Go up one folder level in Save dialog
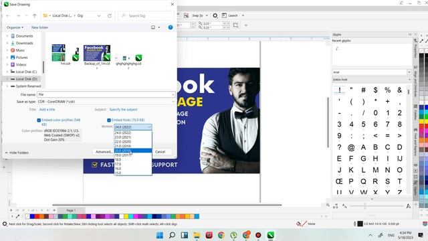The height and width of the screenshot is (241, 428). click(34, 16)
